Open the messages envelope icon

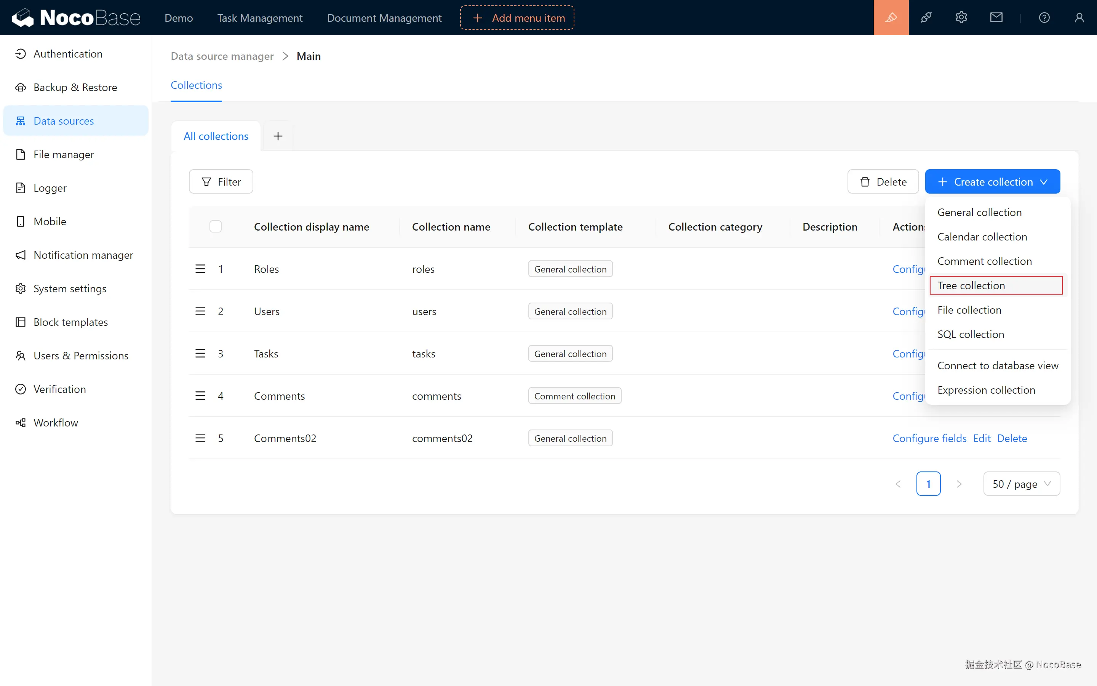click(x=996, y=18)
